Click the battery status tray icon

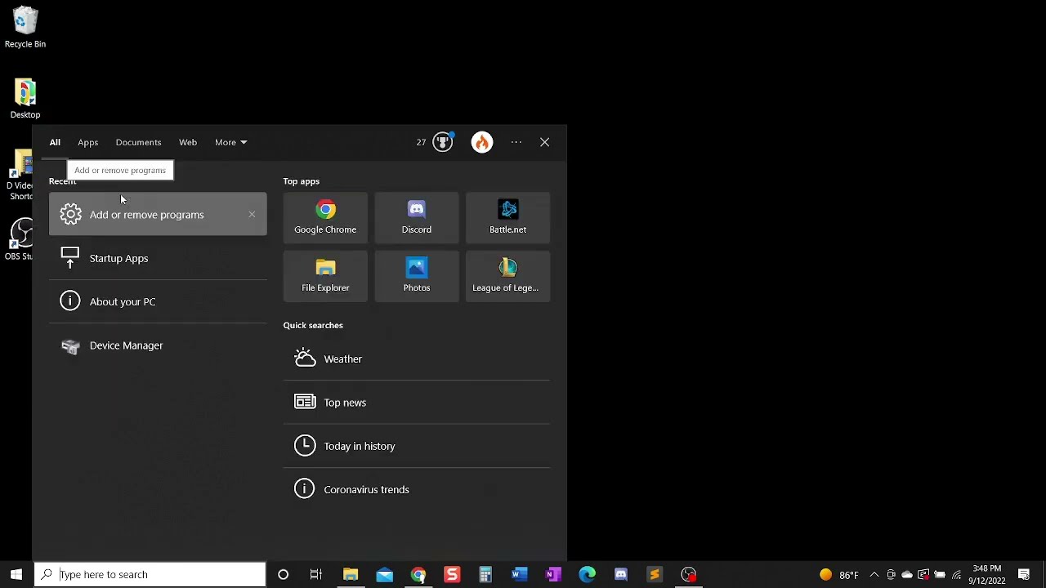point(940,574)
